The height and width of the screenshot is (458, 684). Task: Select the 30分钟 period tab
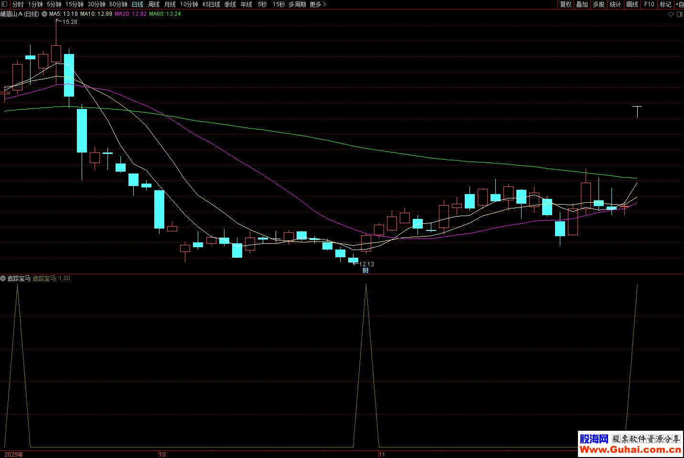(x=96, y=4)
